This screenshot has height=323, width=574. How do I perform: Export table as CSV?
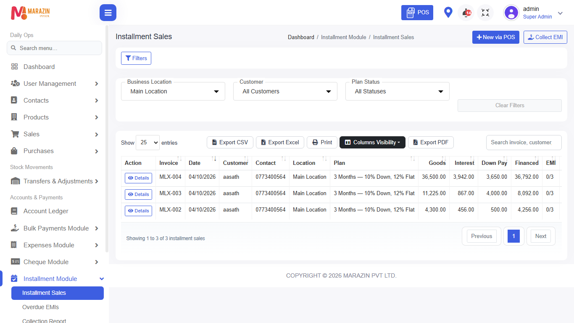tap(230, 143)
